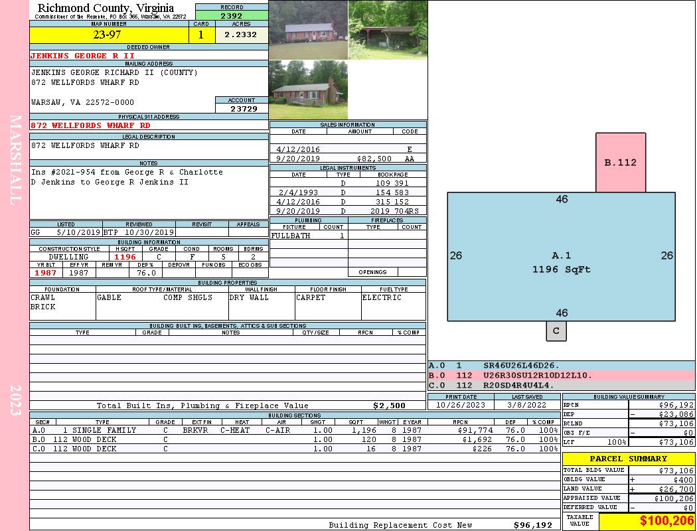Click the yellow PARCEL SUMMARY header
The height and width of the screenshot is (531, 697).
tap(628, 459)
